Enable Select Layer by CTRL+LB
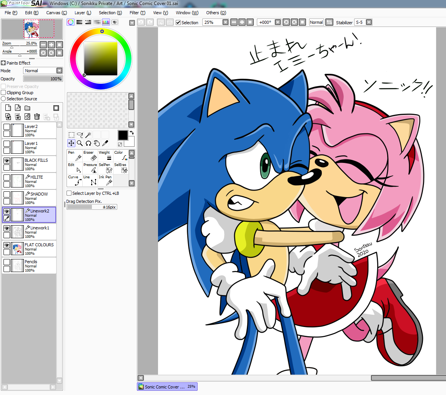Image resolution: width=446 pixels, height=395 pixels. tap(69, 193)
